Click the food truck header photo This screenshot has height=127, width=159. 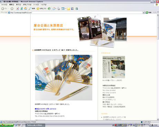(x=90, y=28)
